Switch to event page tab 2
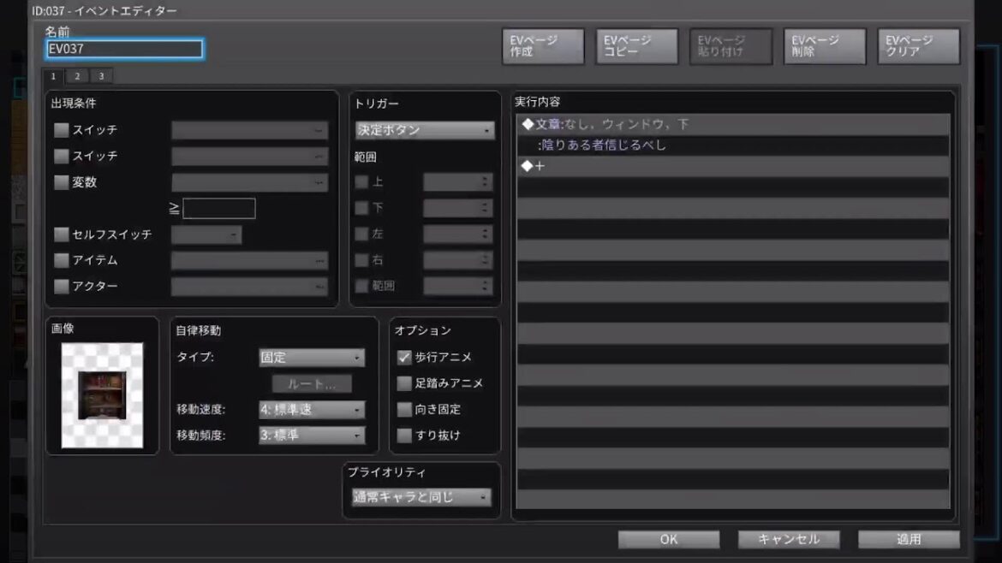1002x563 pixels. [77, 76]
